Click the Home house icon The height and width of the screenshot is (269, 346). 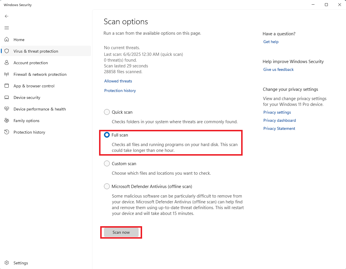coord(7,39)
